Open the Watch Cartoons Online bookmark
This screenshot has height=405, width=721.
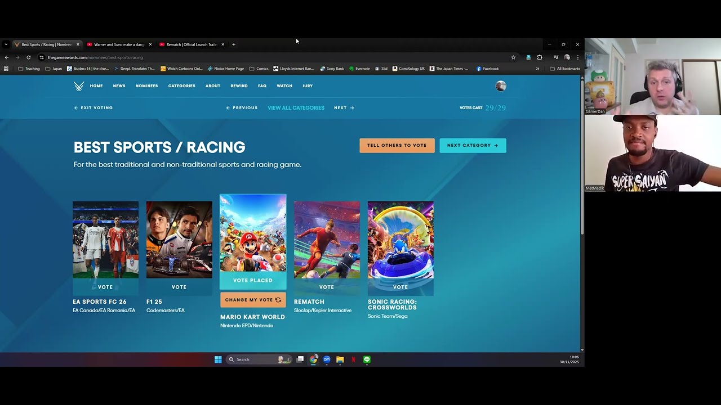(181, 69)
